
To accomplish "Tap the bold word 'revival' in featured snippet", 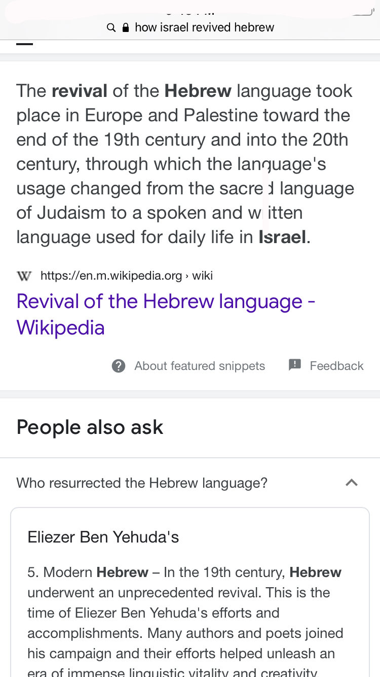I will (x=80, y=91).
